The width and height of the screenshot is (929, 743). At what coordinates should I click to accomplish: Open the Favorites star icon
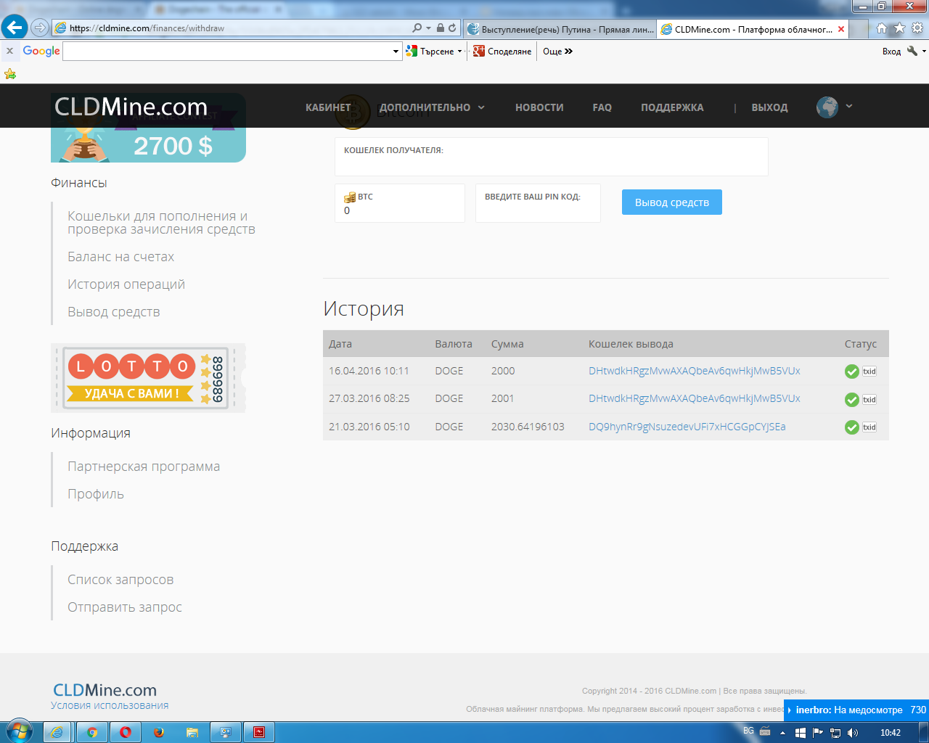pyautogui.click(x=899, y=28)
